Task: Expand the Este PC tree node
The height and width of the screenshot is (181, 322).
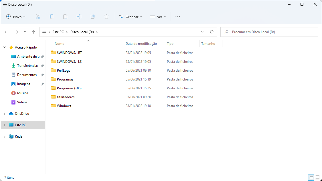Action: [x=5, y=125]
